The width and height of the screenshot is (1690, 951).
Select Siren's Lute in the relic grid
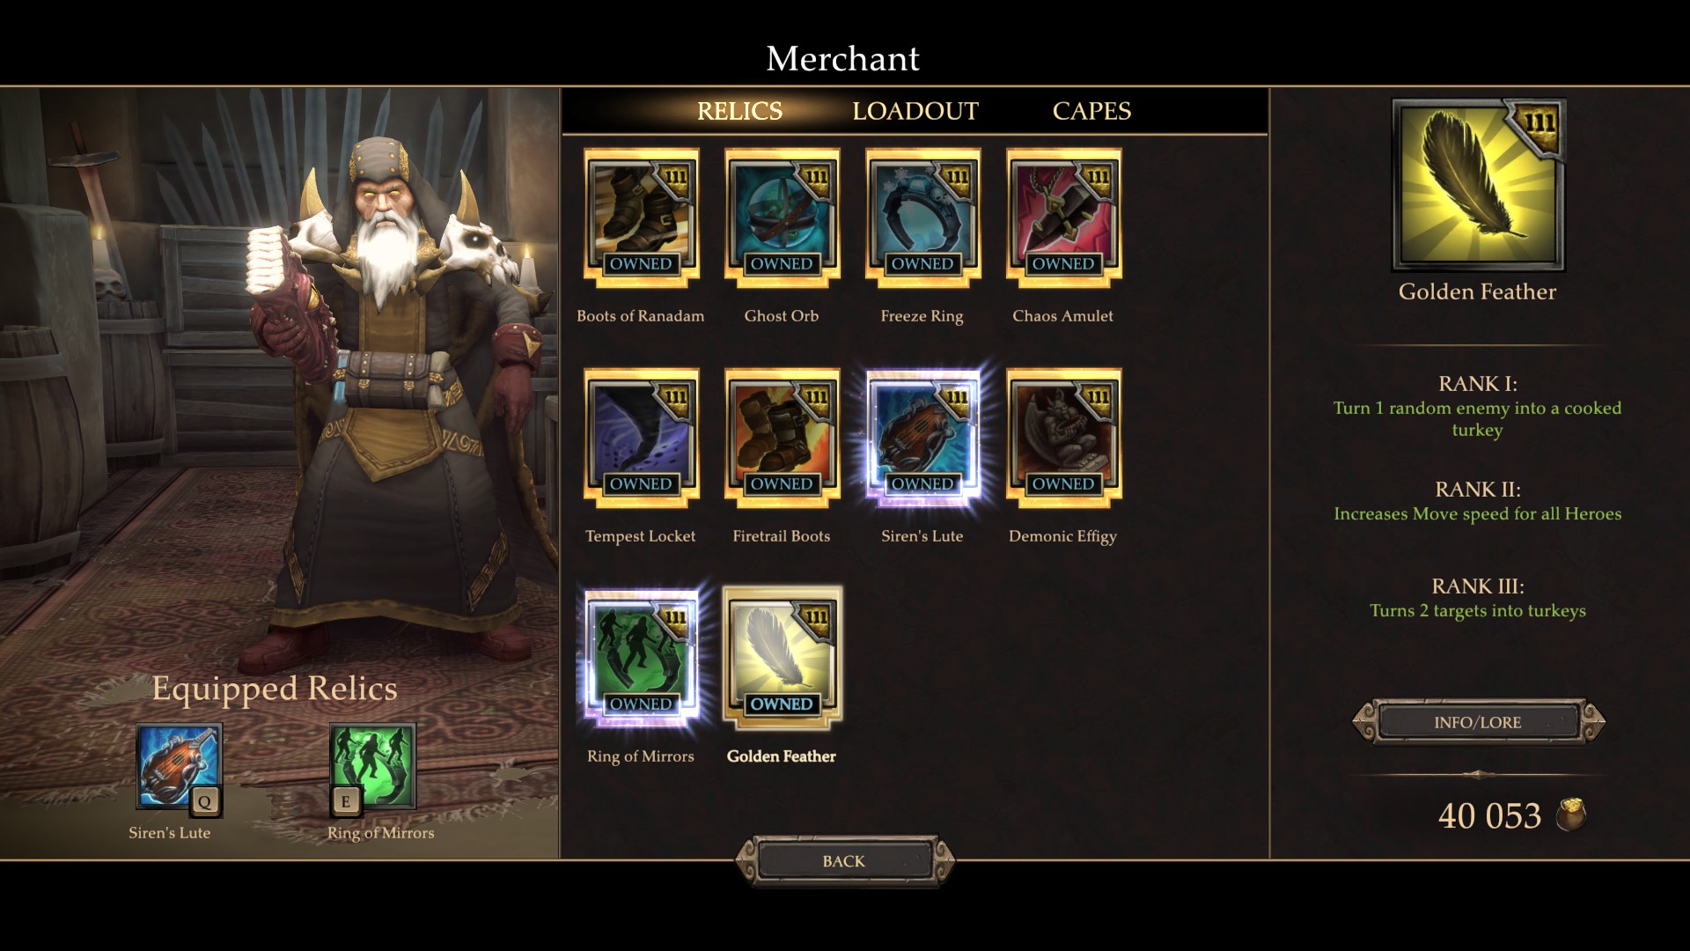click(922, 438)
